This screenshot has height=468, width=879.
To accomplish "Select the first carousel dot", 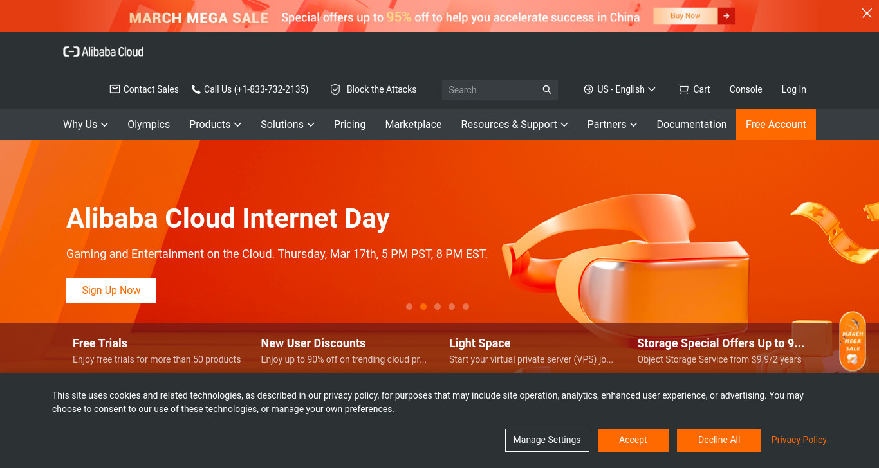I will point(409,307).
